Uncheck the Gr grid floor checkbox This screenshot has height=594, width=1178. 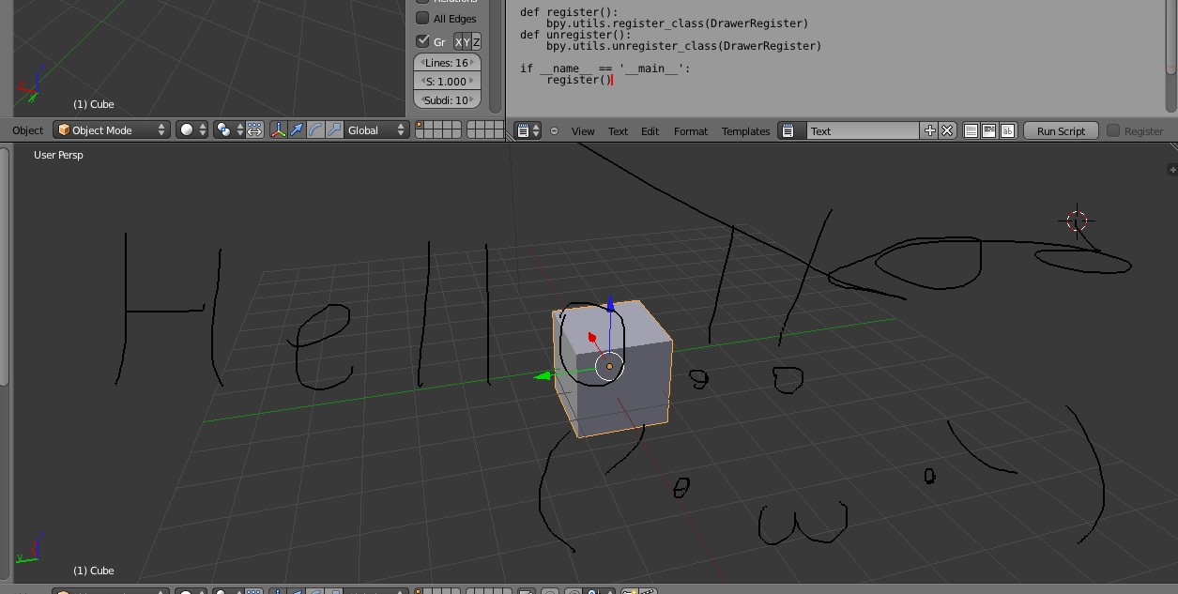click(x=423, y=41)
